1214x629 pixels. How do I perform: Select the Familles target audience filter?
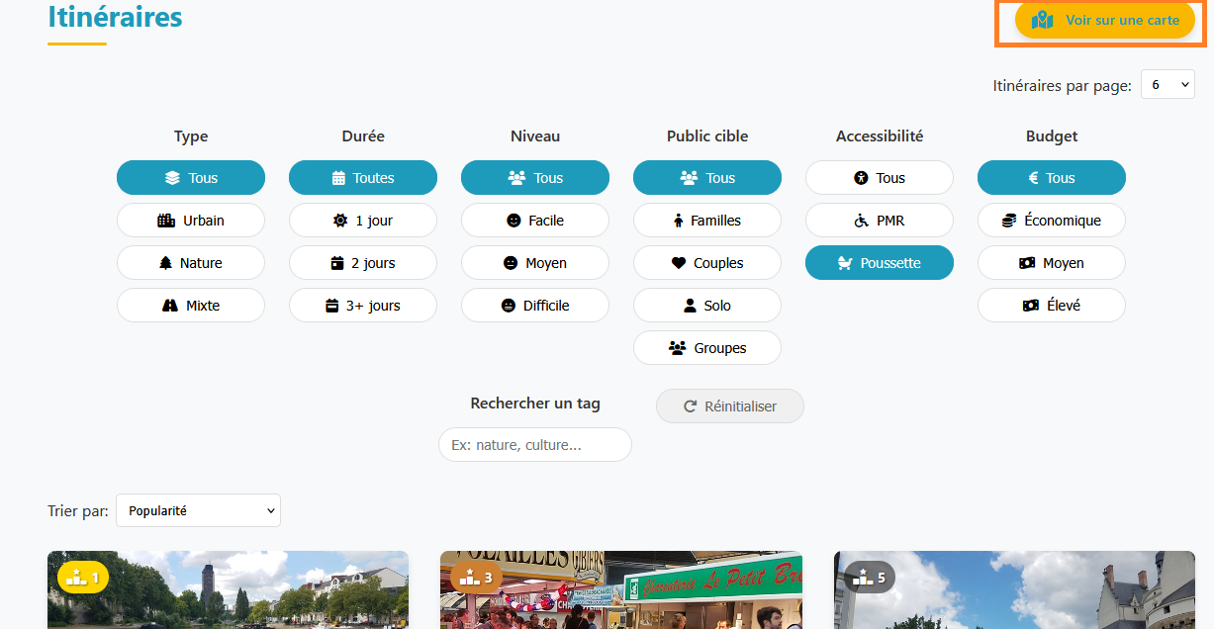click(707, 221)
